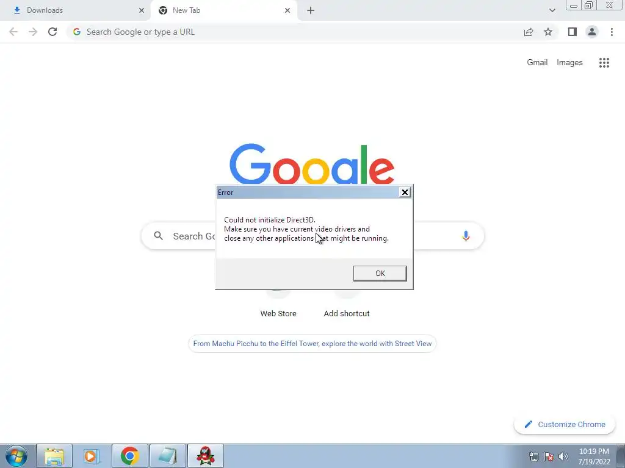625x468 pixels.
Task: Launch Windows Media Player from taskbar
Action: tap(92, 456)
